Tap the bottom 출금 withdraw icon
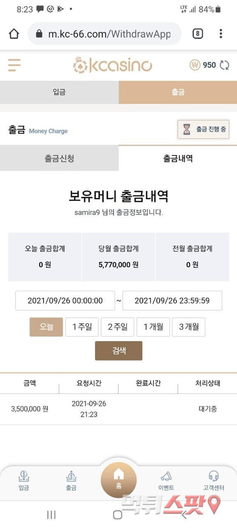 pos(72,476)
